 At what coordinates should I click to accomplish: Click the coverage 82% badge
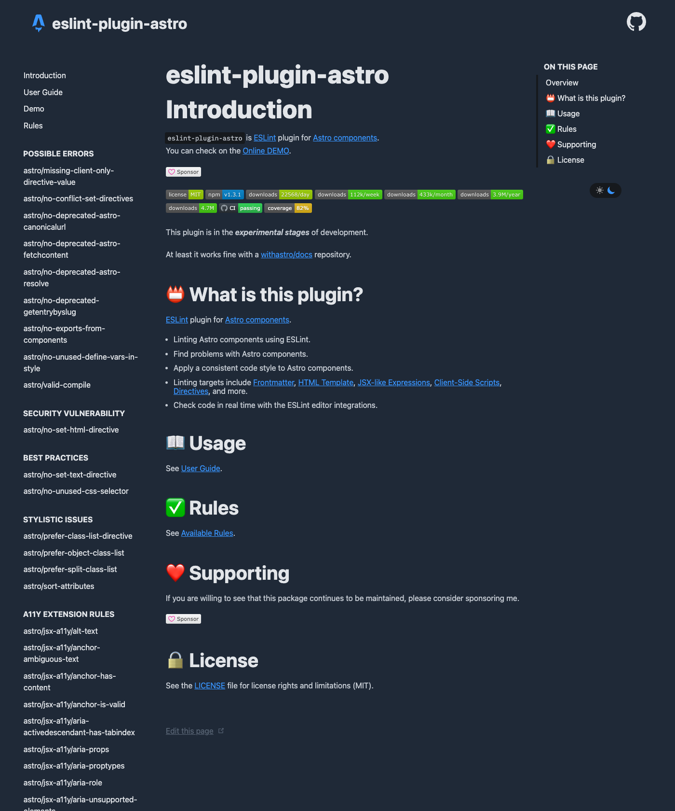(288, 208)
